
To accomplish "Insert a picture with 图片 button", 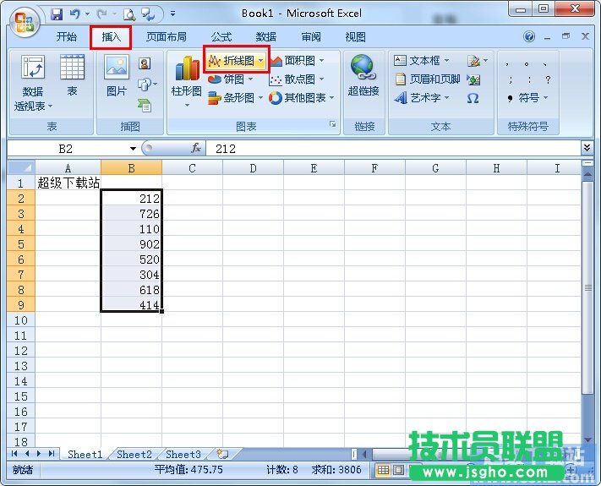I will pos(116,76).
